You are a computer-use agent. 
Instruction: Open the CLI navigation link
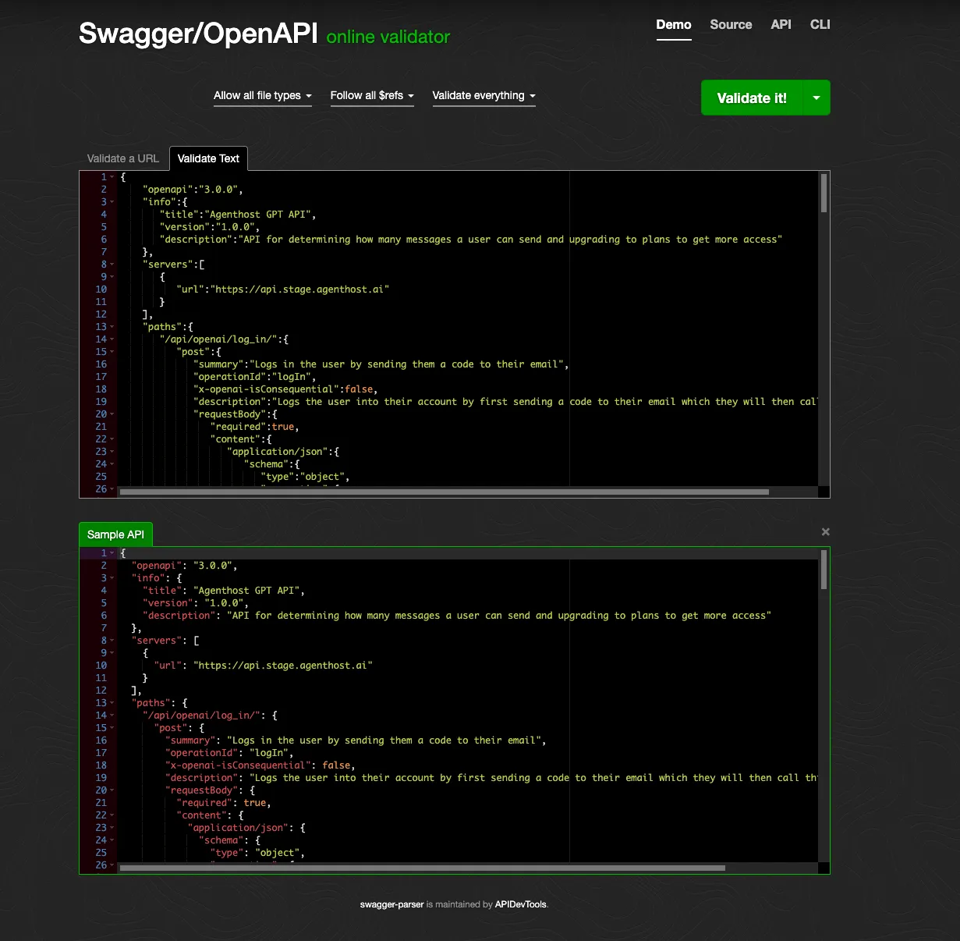click(820, 25)
